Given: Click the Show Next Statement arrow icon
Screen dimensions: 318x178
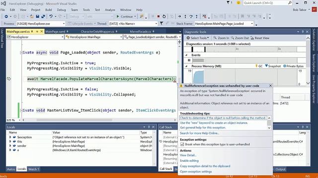Looking at the screenshot, I should (x=179, y=16).
